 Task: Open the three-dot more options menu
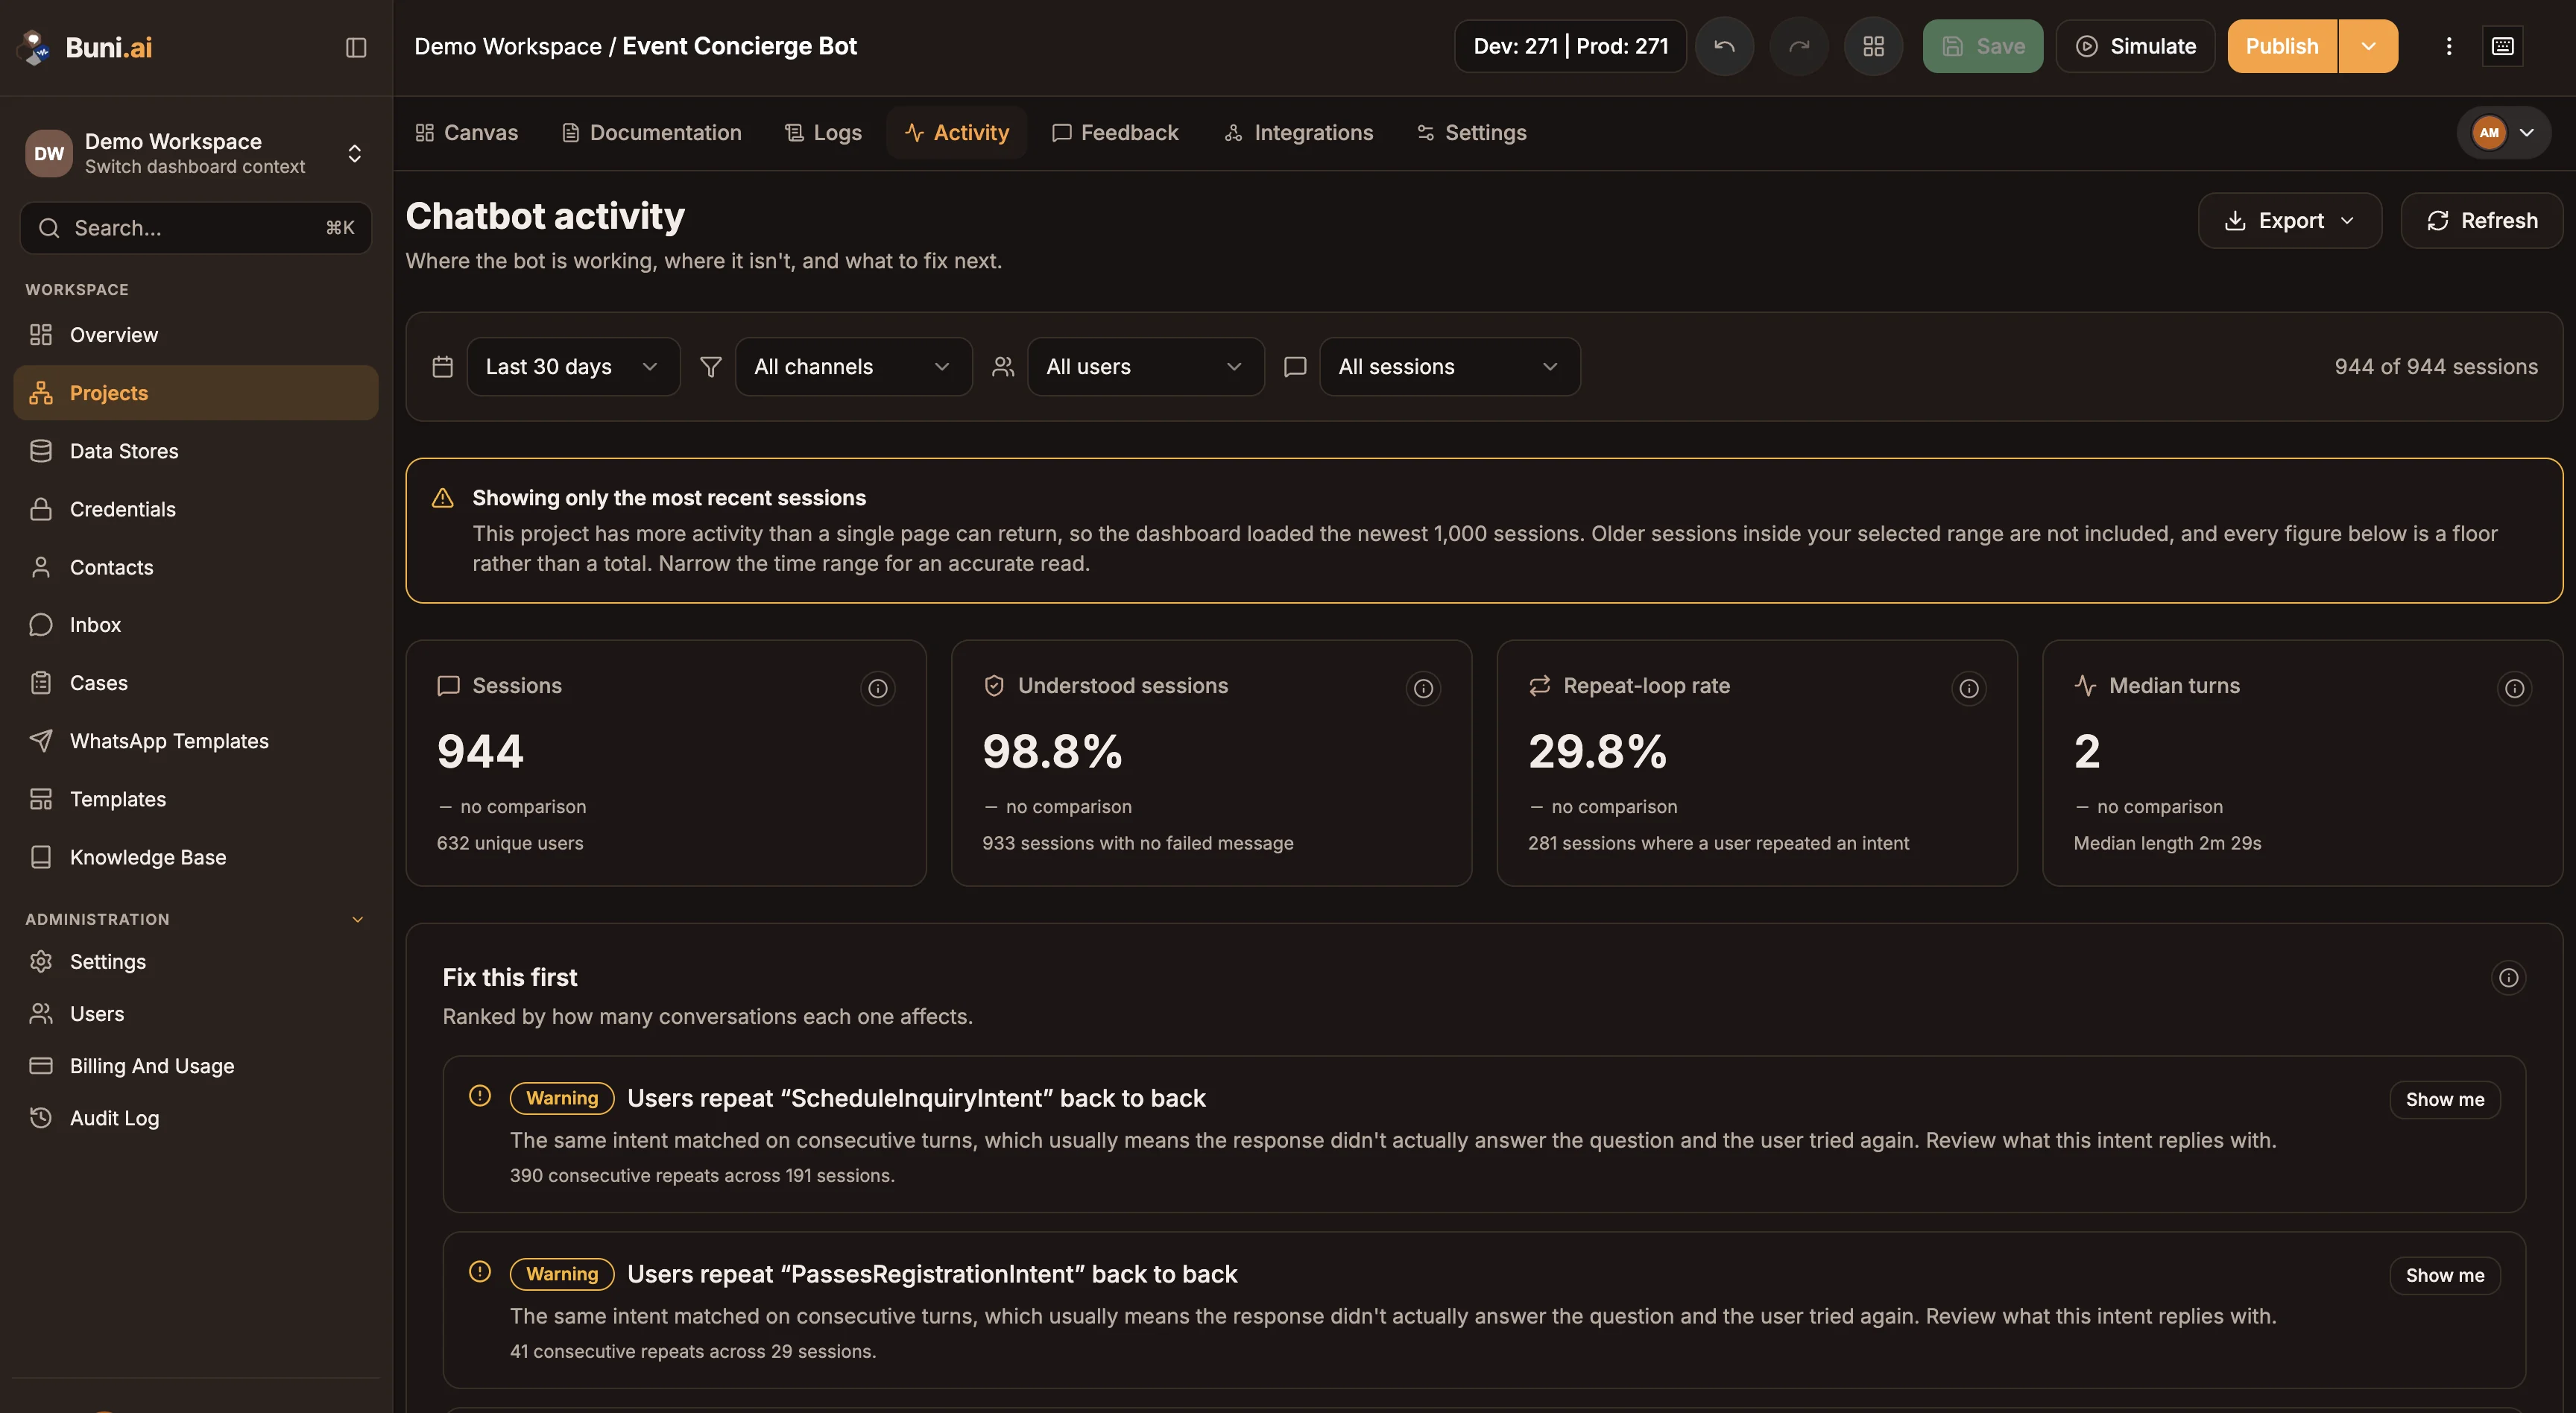pyautogui.click(x=2449, y=46)
